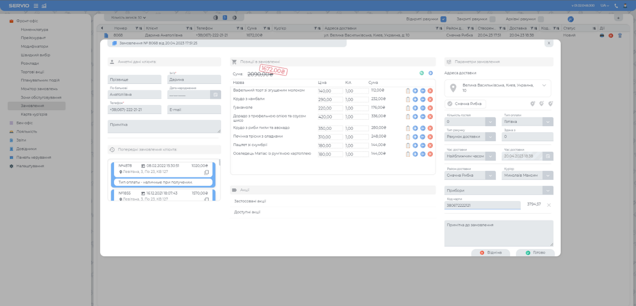Click the E-mail input field
This screenshot has width=636, height=306.
194,110
